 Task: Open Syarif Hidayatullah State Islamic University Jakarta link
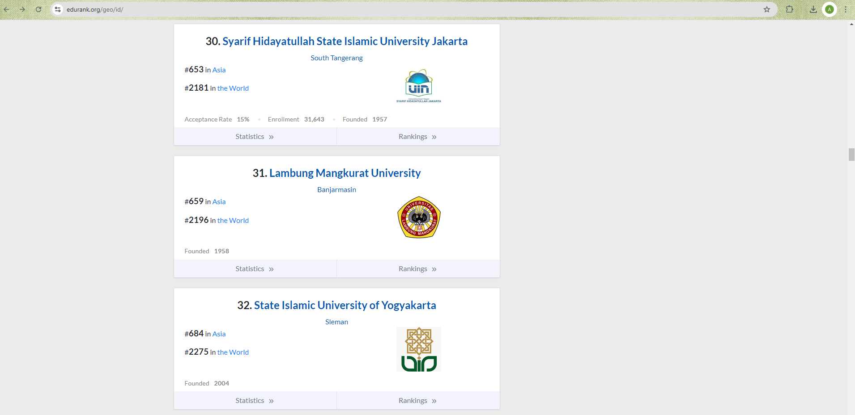(345, 41)
